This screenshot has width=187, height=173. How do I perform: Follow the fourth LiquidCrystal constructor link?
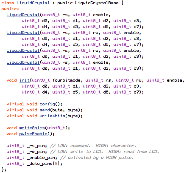(x=23, y=62)
